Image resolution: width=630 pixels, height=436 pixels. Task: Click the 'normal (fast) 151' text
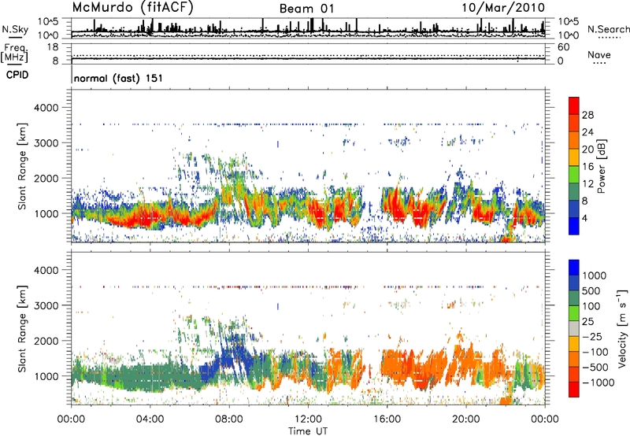point(118,78)
